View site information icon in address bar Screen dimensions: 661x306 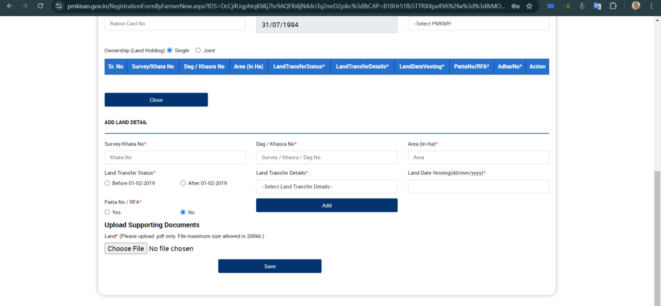pyautogui.click(x=59, y=6)
